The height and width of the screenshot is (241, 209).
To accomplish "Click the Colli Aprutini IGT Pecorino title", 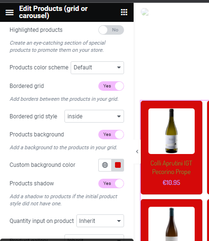I will (x=171, y=167).
